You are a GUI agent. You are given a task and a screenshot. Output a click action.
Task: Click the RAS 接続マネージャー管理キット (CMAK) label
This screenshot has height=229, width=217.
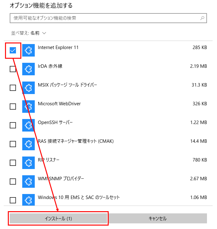click(76, 141)
